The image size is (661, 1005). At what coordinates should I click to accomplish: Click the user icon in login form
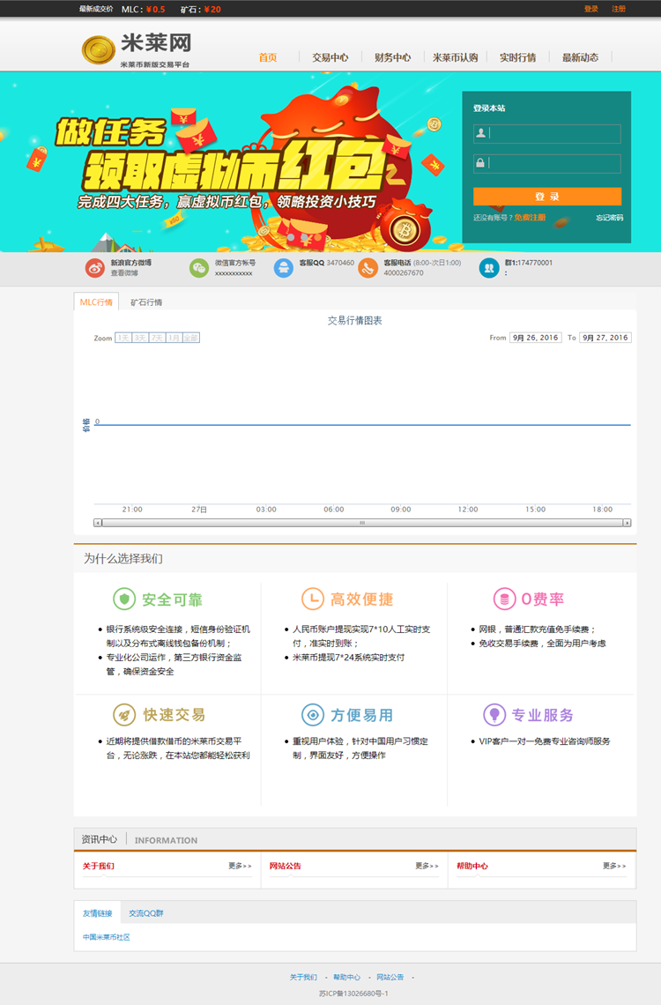pyautogui.click(x=480, y=133)
